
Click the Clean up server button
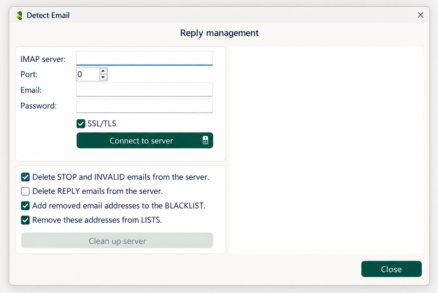pyautogui.click(x=117, y=240)
